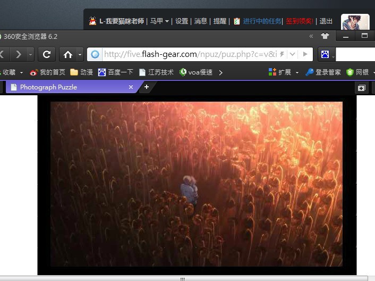The image size is (375, 281).
Task: Close the Photograph Puzzle tab
Action: 131,87
